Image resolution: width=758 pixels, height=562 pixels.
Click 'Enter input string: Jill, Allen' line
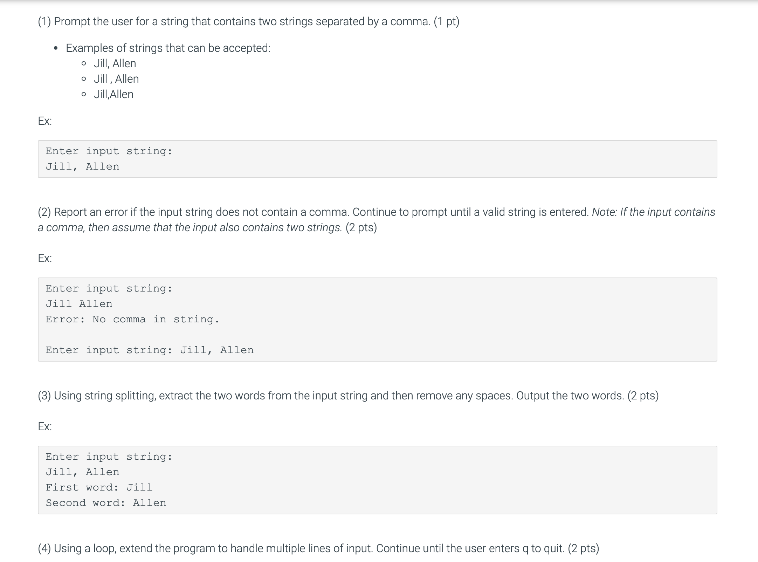(150, 350)
